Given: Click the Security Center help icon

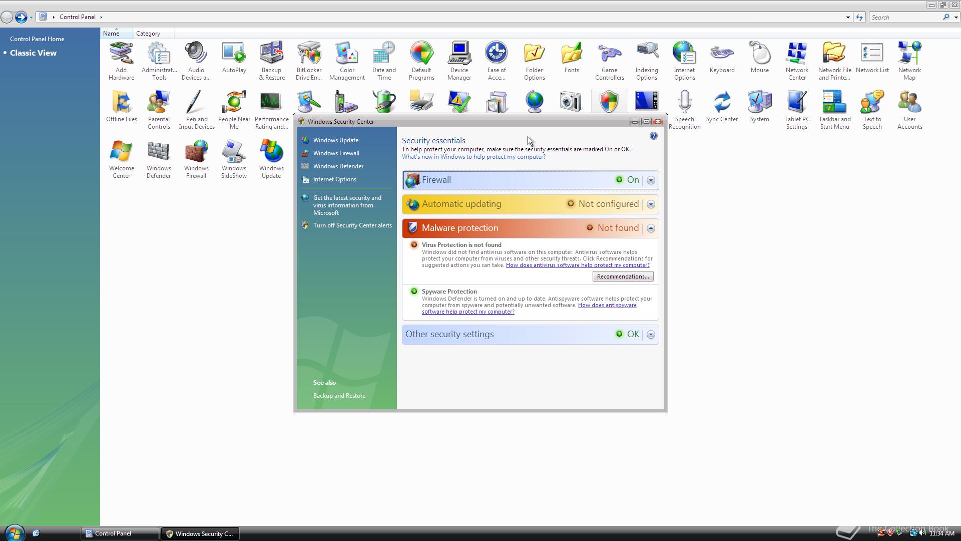Looking at the screenshot, I should click(653, 136).
